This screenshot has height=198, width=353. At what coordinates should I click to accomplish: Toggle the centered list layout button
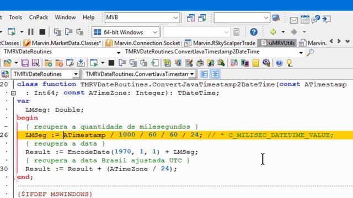(x=215, y=74)
